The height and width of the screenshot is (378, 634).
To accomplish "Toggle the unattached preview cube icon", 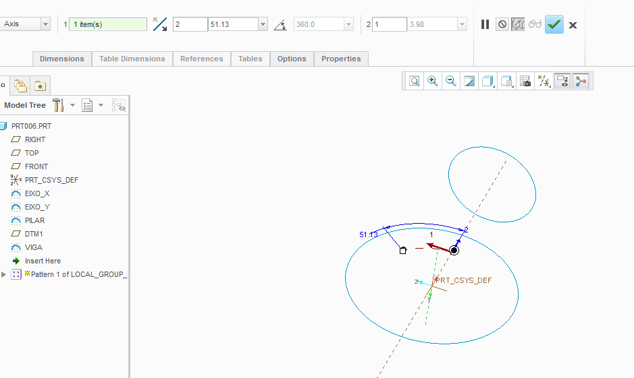I will coord(518,25).
